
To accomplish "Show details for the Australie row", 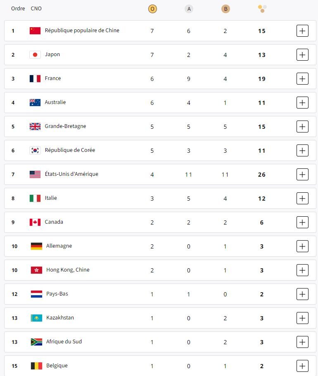I will coord(302,102).
